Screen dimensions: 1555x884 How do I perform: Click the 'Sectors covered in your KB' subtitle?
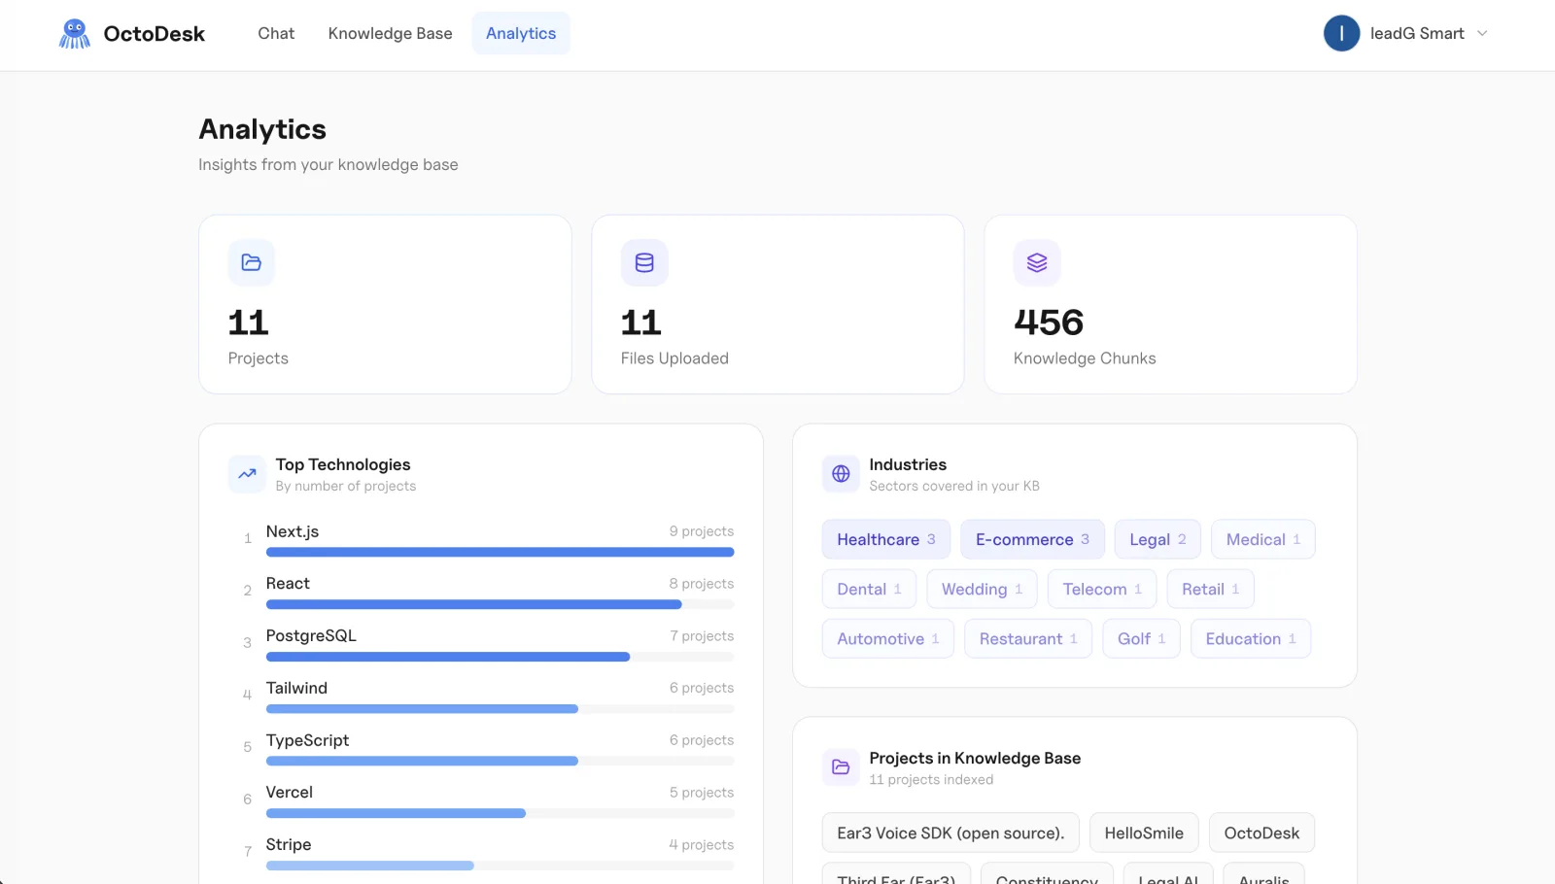954,486
